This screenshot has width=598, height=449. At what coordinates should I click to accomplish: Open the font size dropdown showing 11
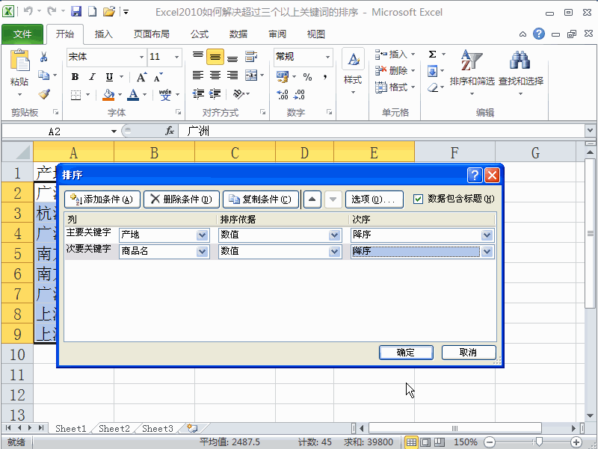click(176, 58)
